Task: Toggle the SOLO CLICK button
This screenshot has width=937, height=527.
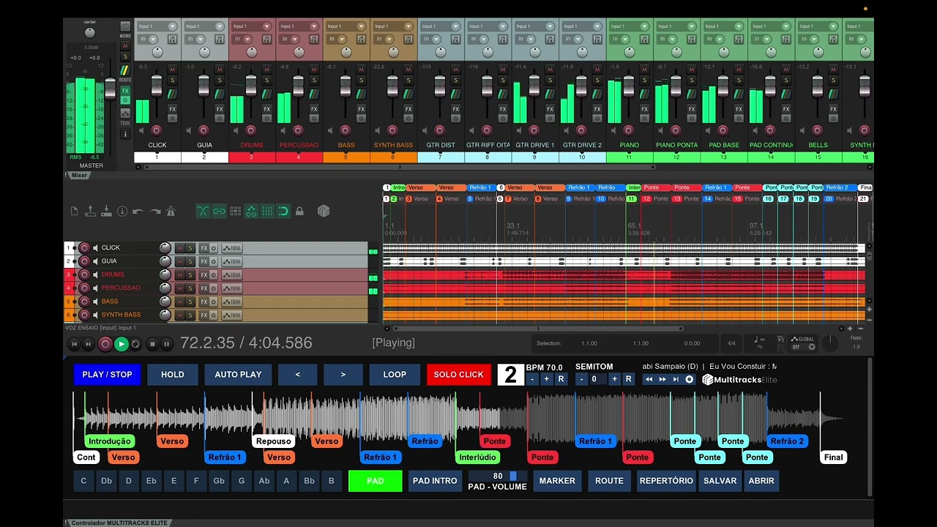Action: point(458,374)
